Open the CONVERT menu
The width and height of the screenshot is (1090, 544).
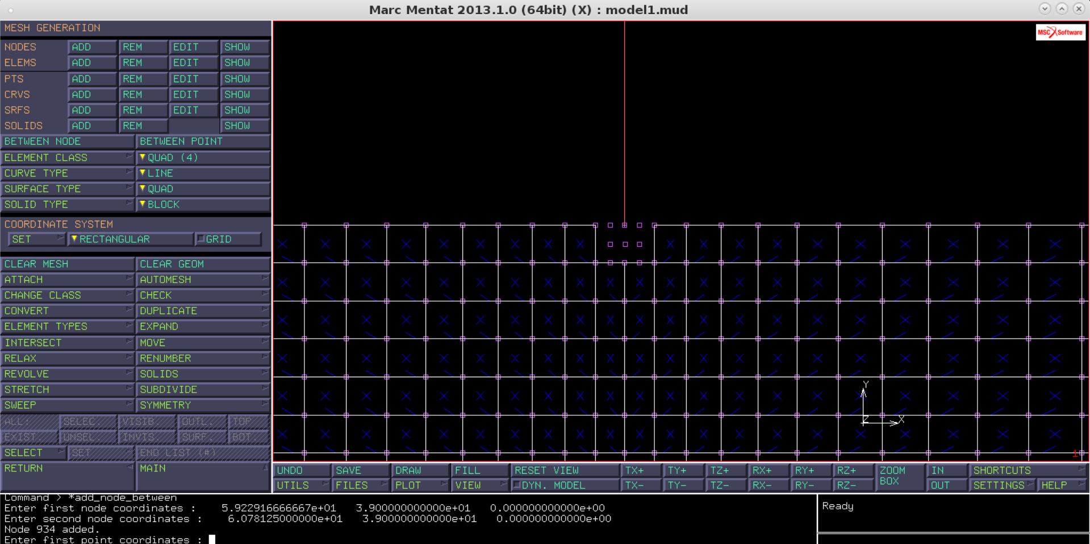(68, 311)
